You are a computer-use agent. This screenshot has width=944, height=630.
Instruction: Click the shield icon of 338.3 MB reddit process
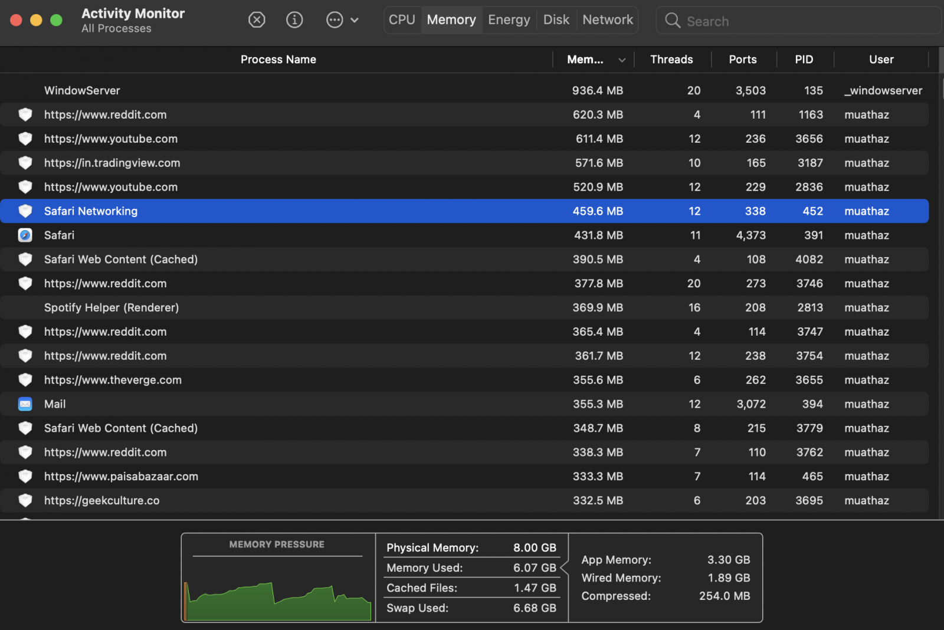[25, 452]
